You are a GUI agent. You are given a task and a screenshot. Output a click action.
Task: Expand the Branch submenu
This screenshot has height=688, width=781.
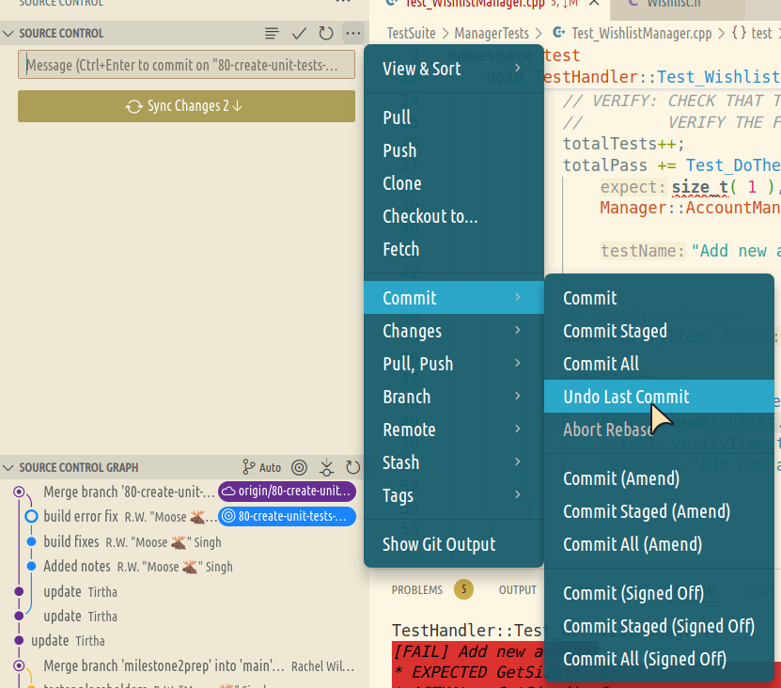tap(453, 397)
